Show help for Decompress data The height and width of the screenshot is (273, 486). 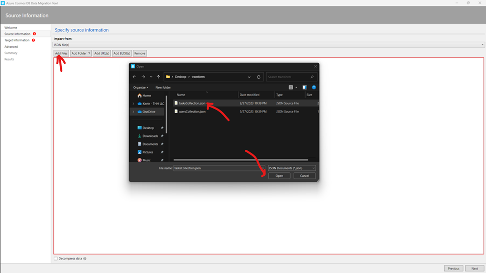(85, 259)
